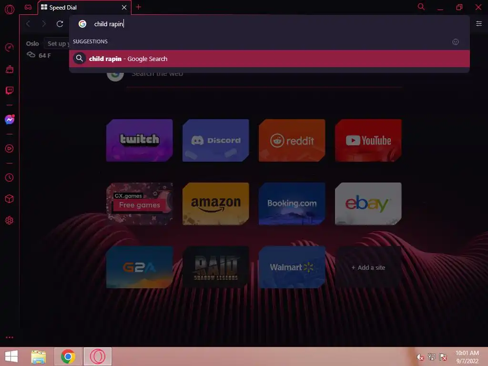Go forward with the forward arrow

point(44,24)
